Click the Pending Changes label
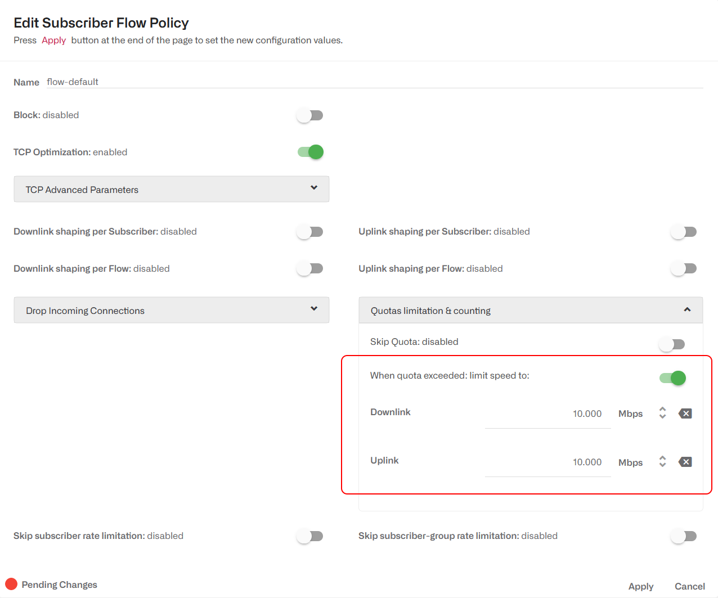The height and width of the screenshot is (598, 718). pos(60,584)
